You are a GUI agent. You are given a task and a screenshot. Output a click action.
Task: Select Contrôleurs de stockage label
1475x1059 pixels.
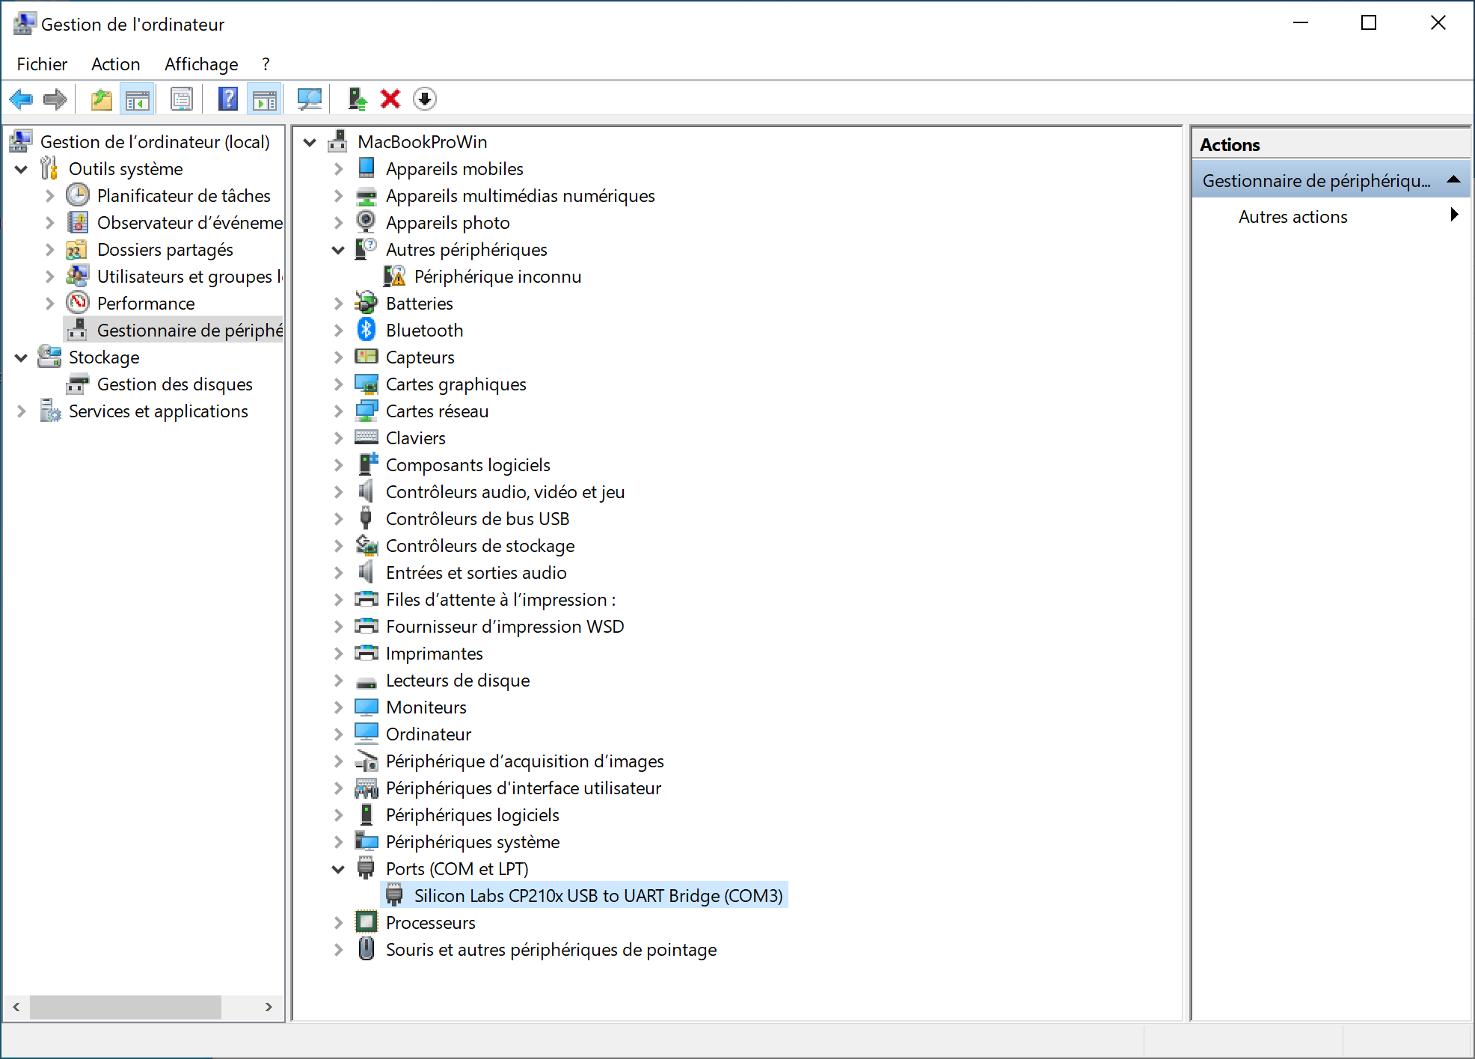479,545
